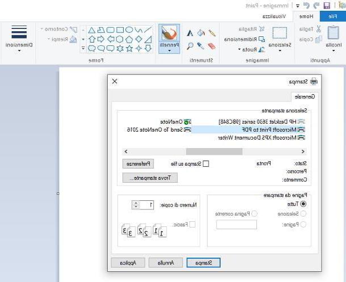The height and width of the screenshot is (282, 346).
Task: Enable the Stampa su file checkbox
Action: tap(206, 164)
